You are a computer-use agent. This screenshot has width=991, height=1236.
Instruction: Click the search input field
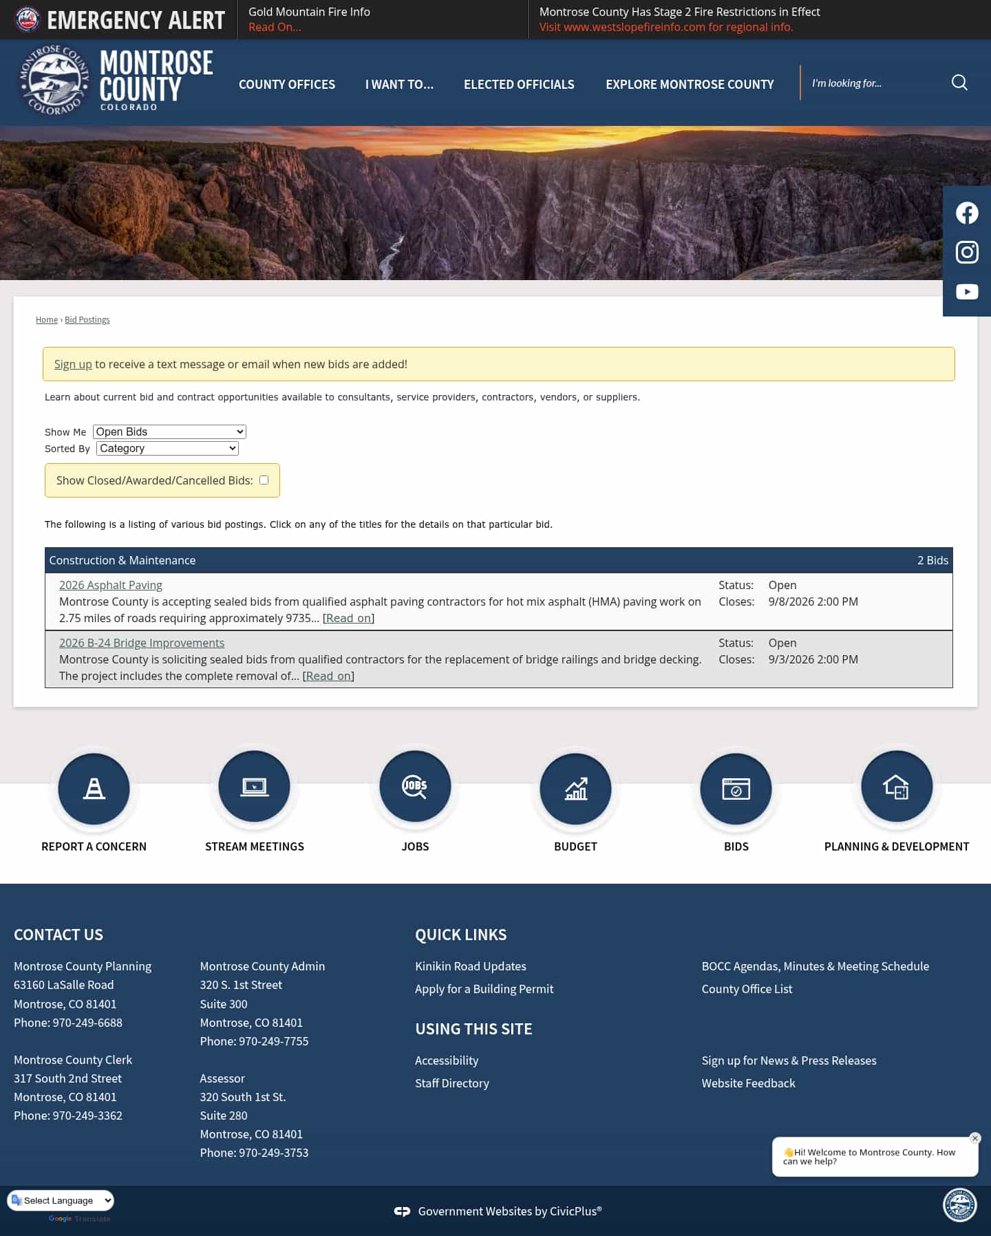tap(874, 83)
